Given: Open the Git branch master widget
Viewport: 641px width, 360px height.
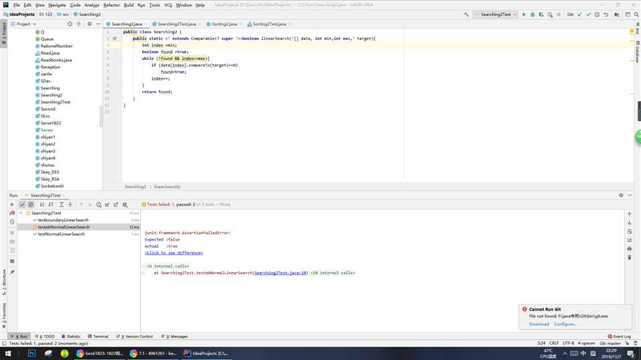Looking at the screenshot, I should tap(610, 343).
